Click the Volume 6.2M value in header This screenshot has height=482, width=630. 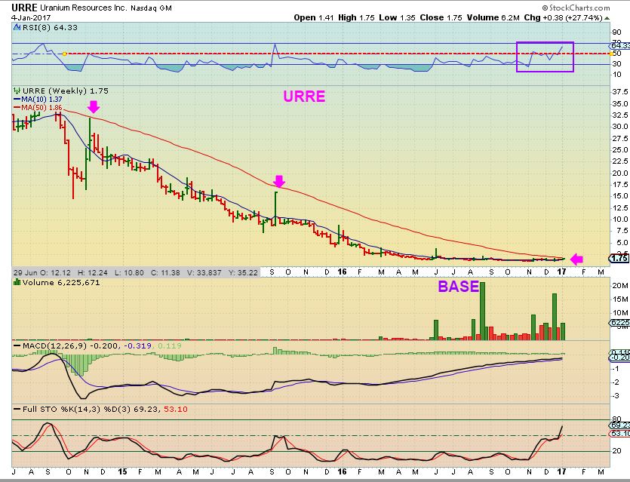493,17
